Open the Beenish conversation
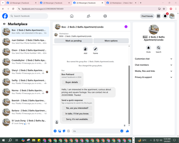The height and width of the screenshot is (143, 179). tap(25, 102)
